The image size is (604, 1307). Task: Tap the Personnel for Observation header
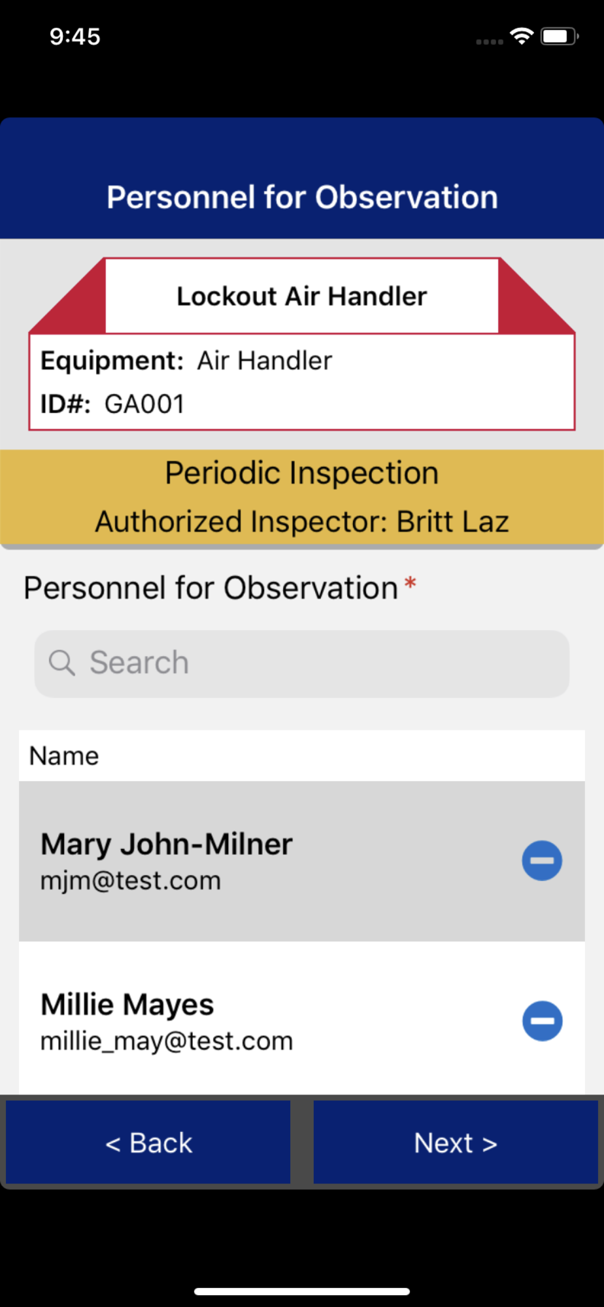(x=302, y=197)
